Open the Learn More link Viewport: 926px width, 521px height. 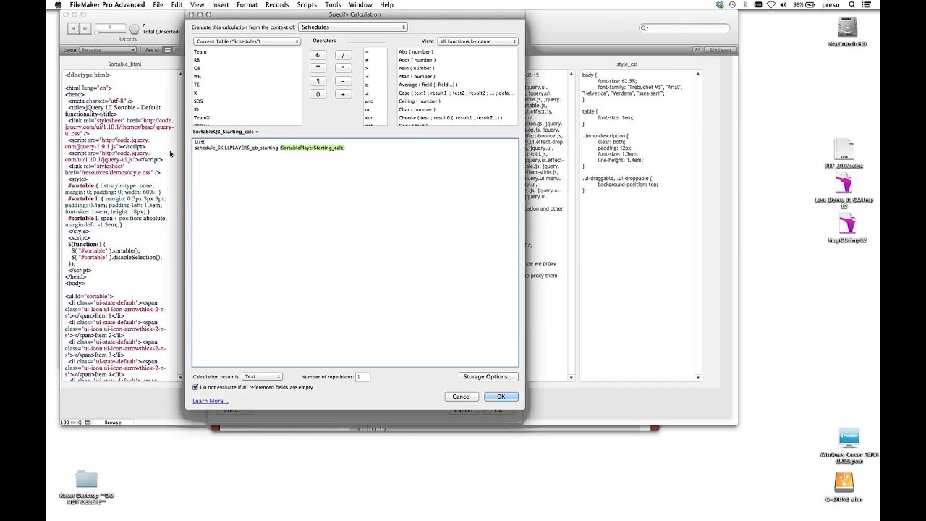coord(210,401)
